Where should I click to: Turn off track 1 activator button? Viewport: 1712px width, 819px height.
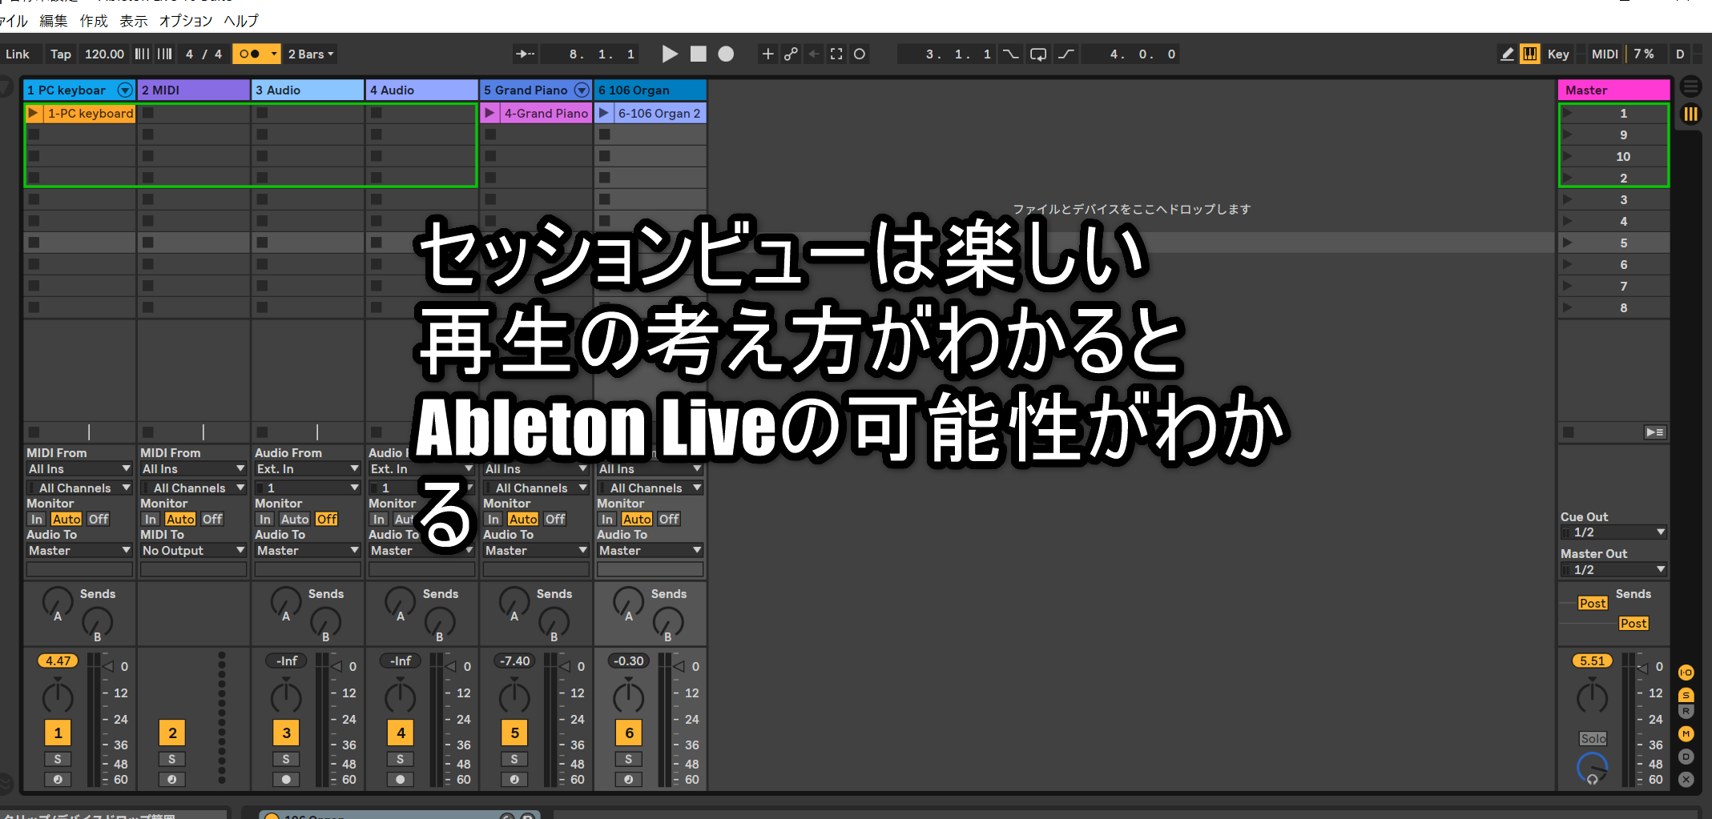(58, 733)
